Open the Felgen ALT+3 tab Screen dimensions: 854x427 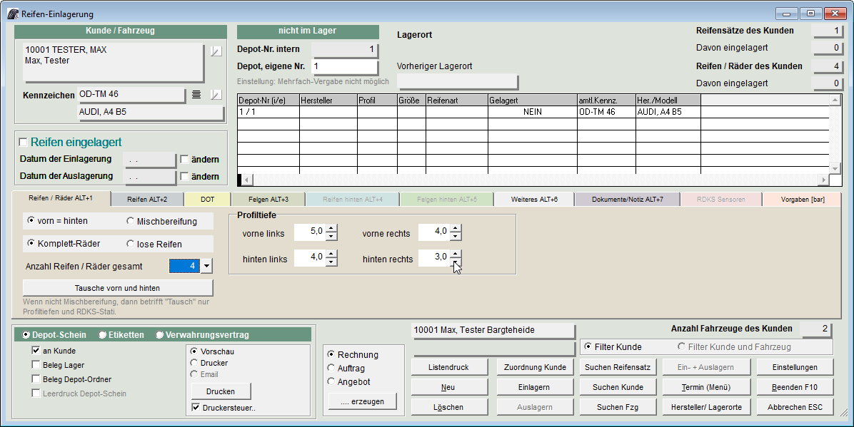[268, 199]
